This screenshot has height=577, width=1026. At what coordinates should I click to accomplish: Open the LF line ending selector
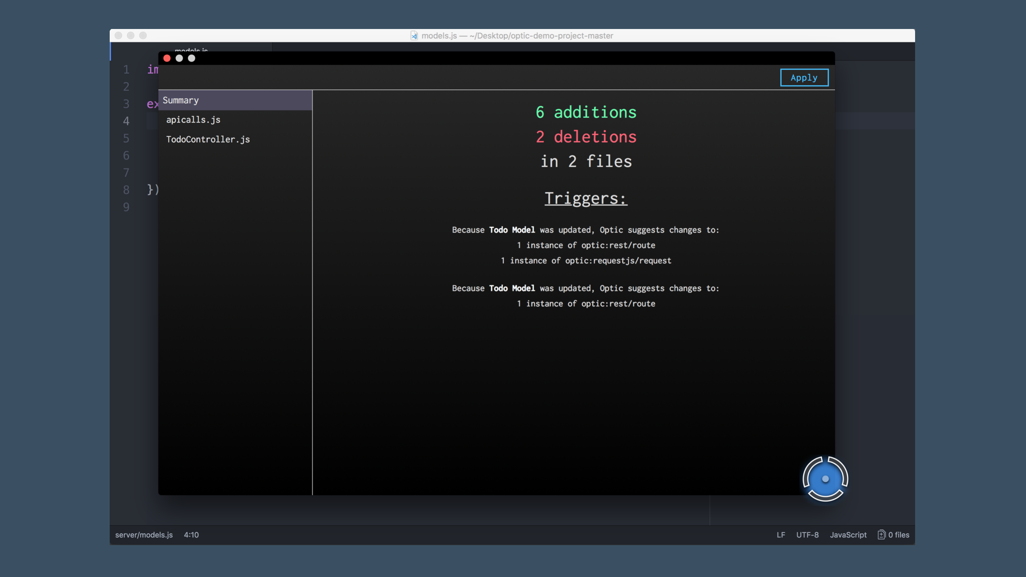[x=781, y=535]
